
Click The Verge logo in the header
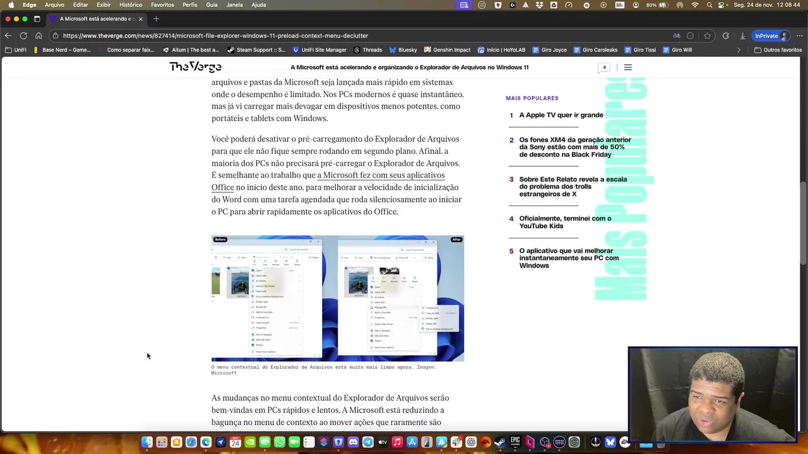point(195,67)
